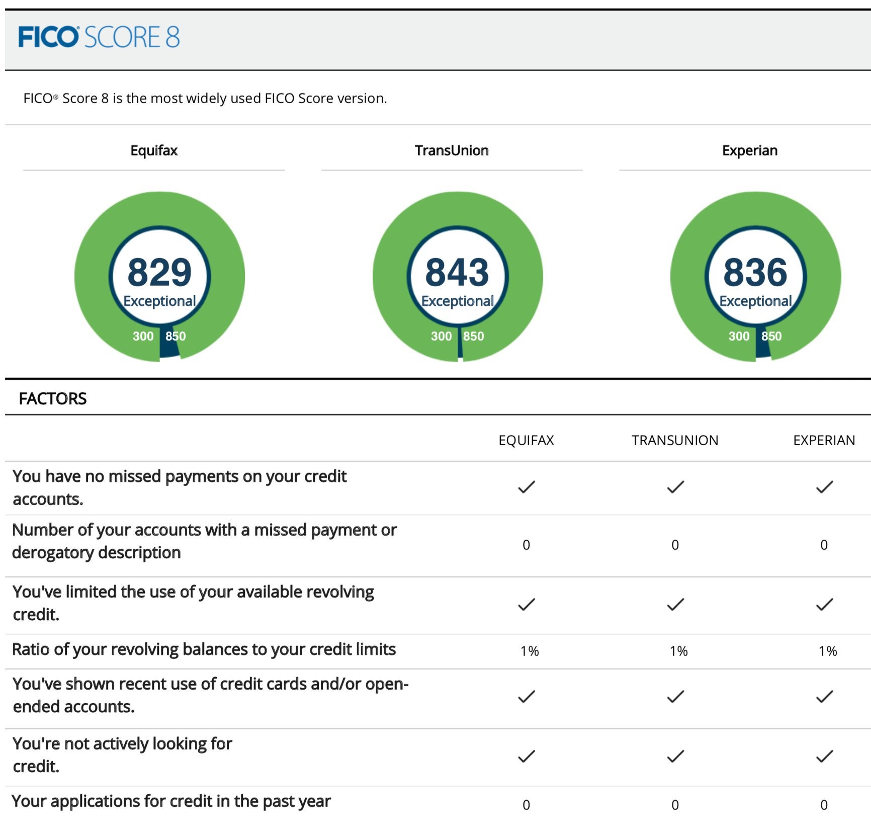The width and height of the screenshot is (871, 831).
Task: Click 'Ratio of your revolving balances' factor text
Action: [x=204, y=649]
